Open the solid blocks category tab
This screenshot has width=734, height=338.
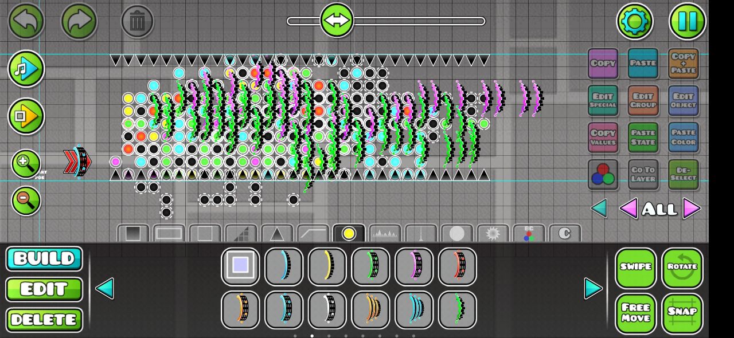click(133, 233)
